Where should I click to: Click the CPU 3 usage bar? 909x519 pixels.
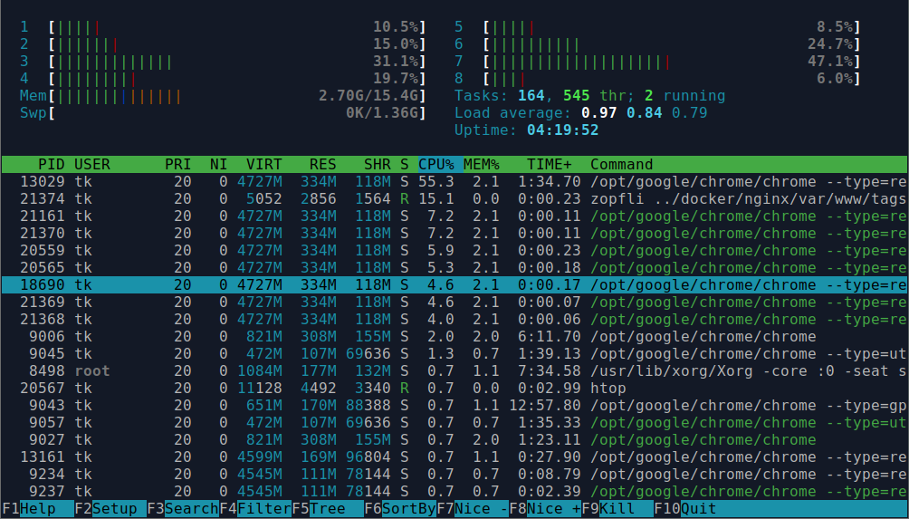238,62
